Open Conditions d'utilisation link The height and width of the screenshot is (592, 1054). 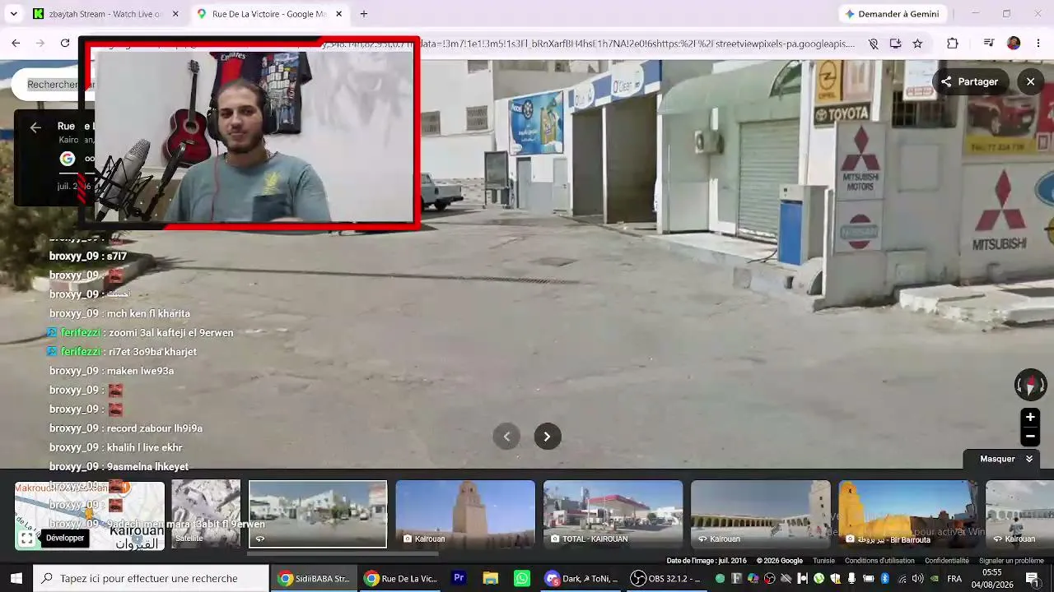click(x=879, y=561)
